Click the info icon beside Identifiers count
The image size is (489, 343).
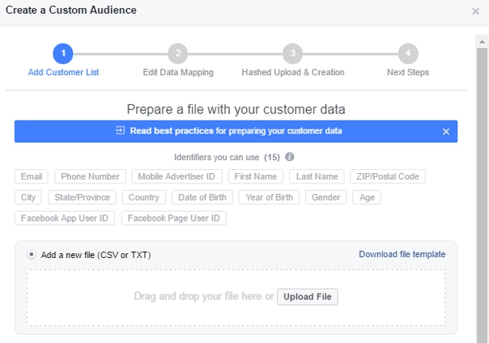point(289,157)
